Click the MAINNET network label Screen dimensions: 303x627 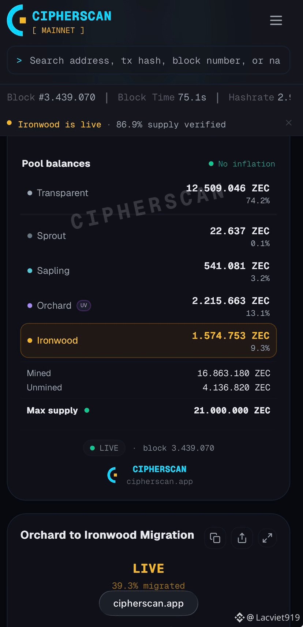58,30
